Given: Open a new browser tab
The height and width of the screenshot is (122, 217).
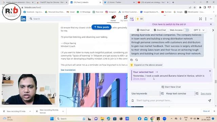Looking at the screenshot, I should tap(173, 2).
